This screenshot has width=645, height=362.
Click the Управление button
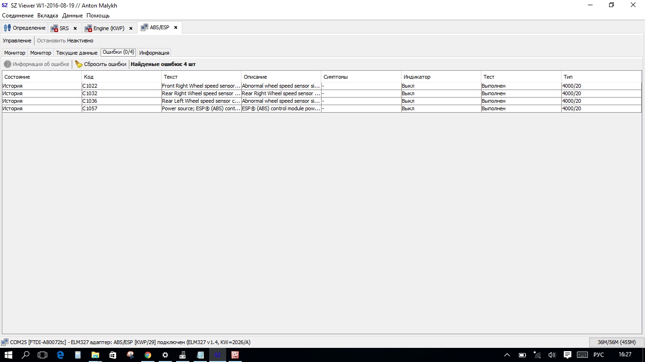click(17, 41)
